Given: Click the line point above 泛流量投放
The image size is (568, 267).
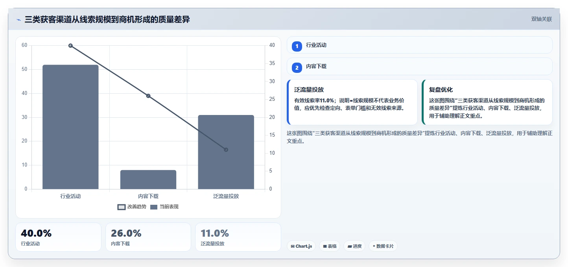Looking at the screenshot, I should pos(226,150).
